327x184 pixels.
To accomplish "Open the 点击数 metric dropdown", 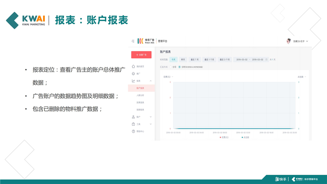I will (x=302, y=77).
